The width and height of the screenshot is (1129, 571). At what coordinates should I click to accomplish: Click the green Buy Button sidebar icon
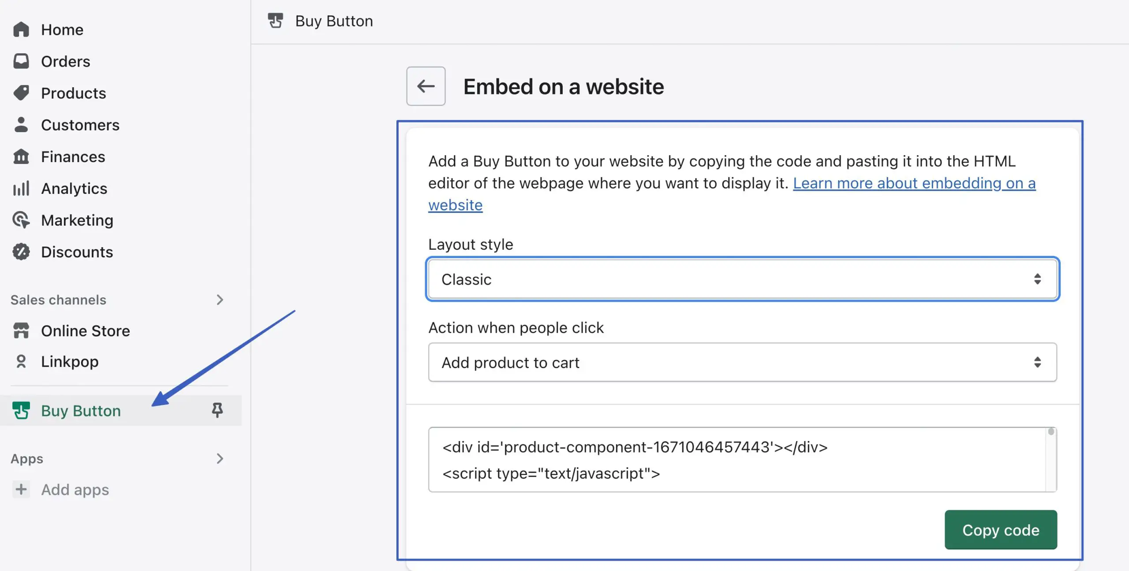(x=21, y=410)
